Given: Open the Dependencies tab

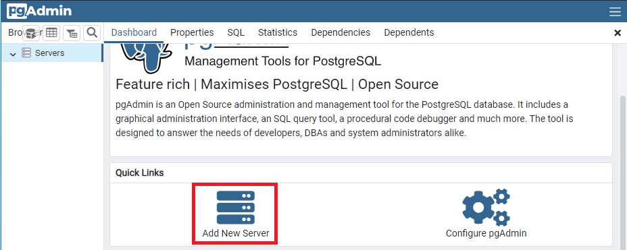Looking at the screenshot, I should (341, 33).
